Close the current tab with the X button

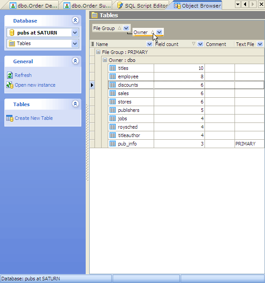(261, 4)
